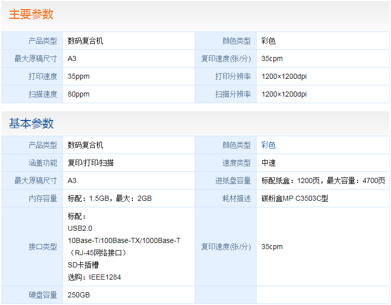Click the 基本参数 section heading
This screenshot has height=305, width=391.
click(31, 124)
